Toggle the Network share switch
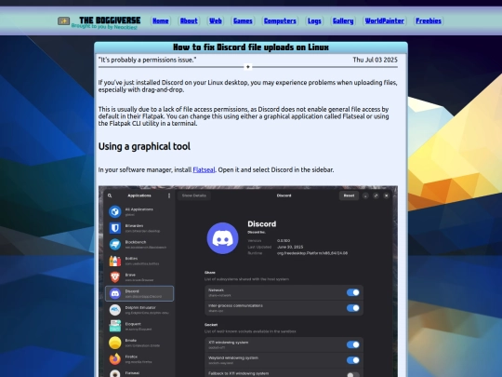The image size is (502, 377). point(353,292)
